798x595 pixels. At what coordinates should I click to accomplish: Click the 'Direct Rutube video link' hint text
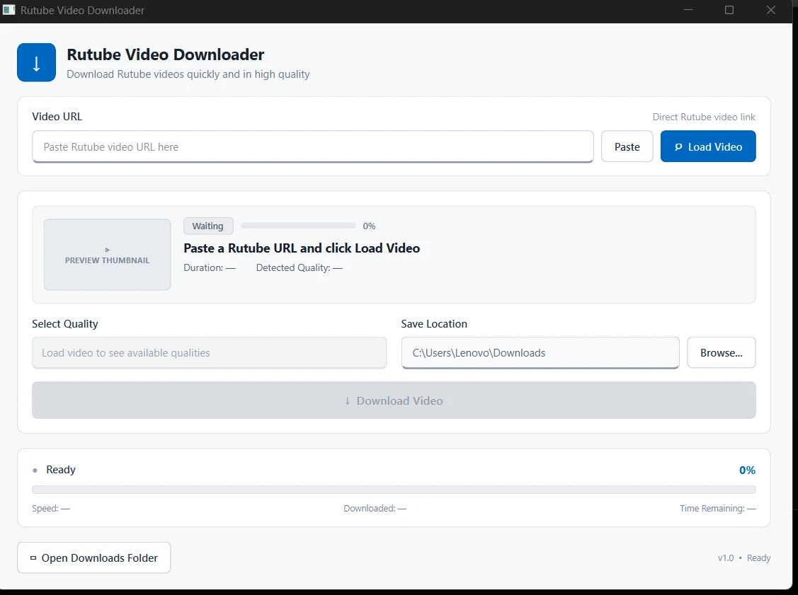pos(704,117)
